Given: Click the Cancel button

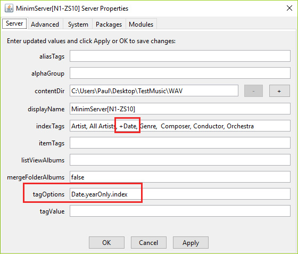Looking at the screenshot, I should point(148,243).
